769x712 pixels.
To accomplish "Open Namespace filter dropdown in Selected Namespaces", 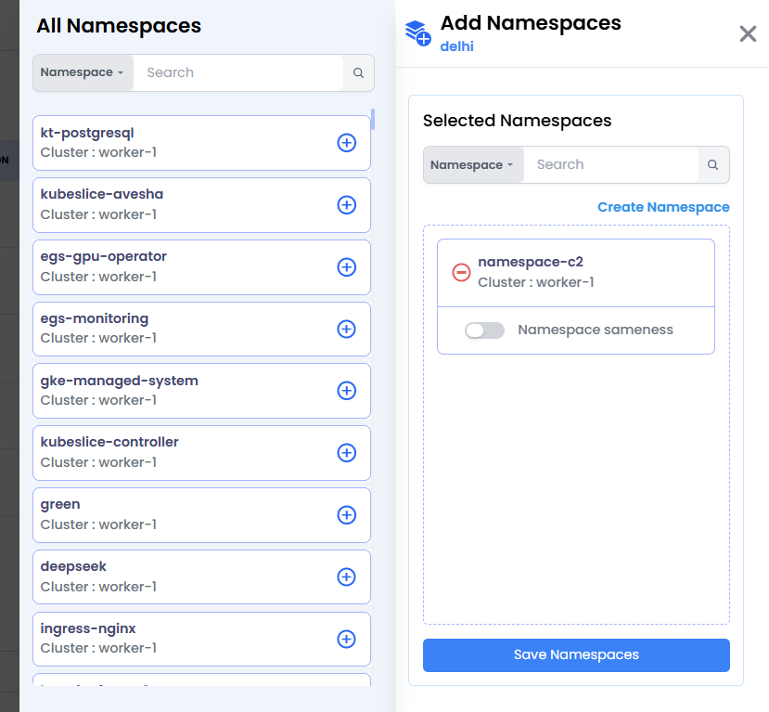I will 473,165.
